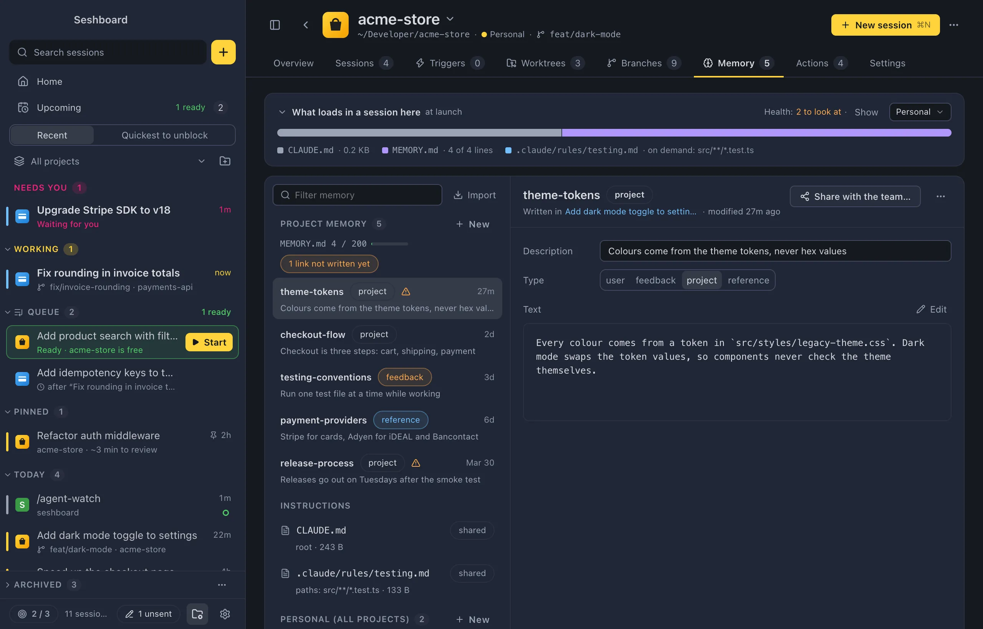
Task: Switch to the Overview tab
Action: (293, 63)
